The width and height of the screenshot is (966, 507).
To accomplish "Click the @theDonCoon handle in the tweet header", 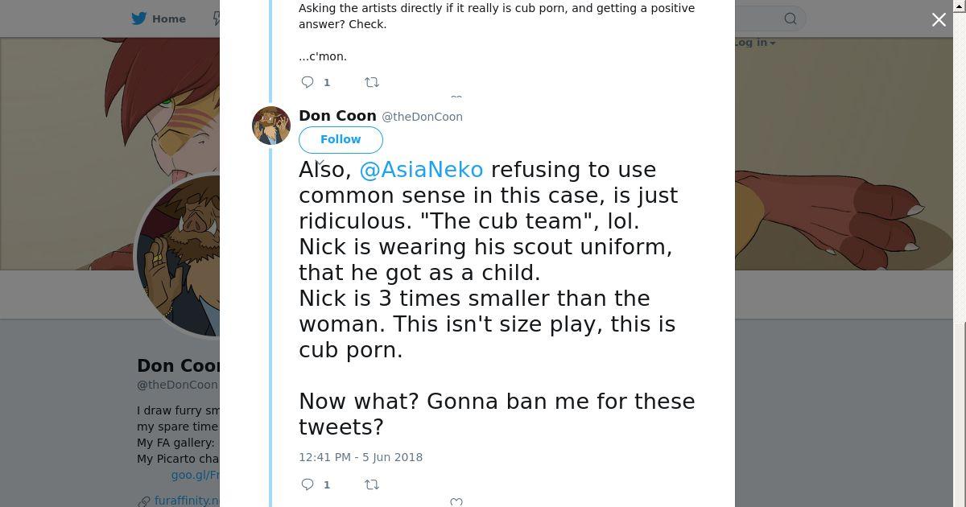I will (x=422, y=117).
